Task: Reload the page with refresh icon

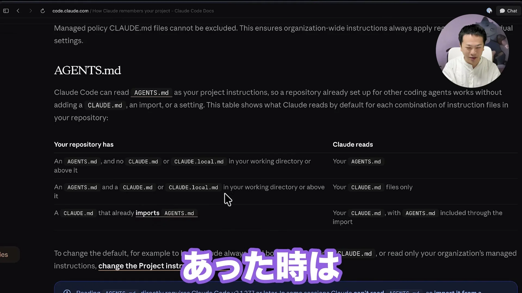Action: click(x=43, y=11)
